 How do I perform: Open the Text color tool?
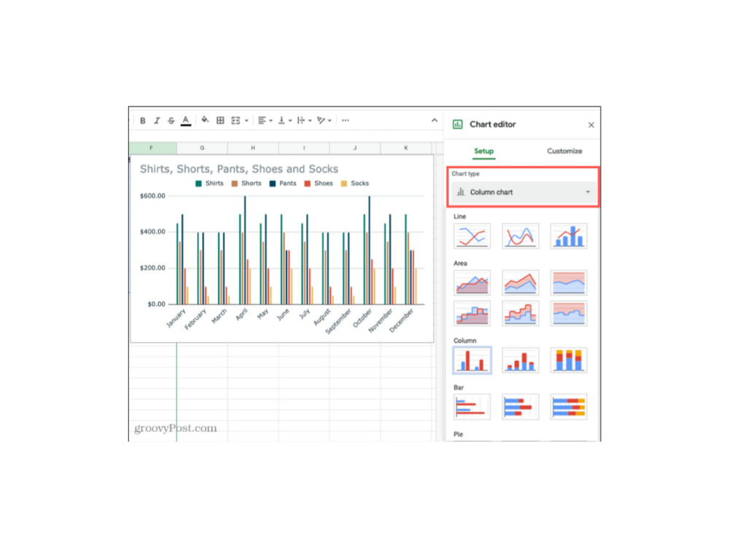tap(185, 120)
